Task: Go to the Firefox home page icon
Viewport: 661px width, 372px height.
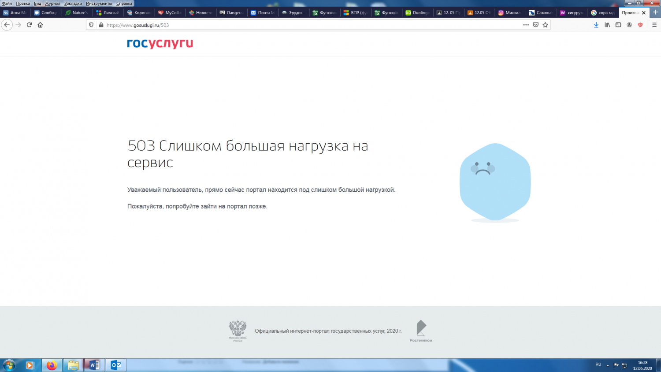Action: click(x=40, y=25)
